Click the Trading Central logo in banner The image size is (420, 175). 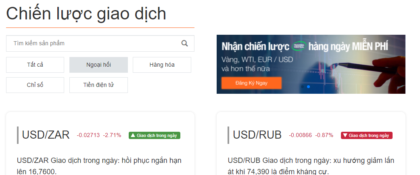(299, 46)
